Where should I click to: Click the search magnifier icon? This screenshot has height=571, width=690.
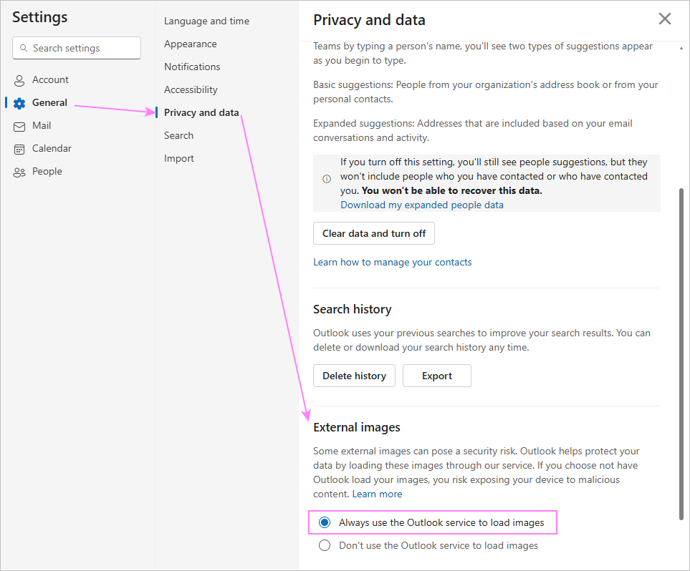tap(24, 48)
